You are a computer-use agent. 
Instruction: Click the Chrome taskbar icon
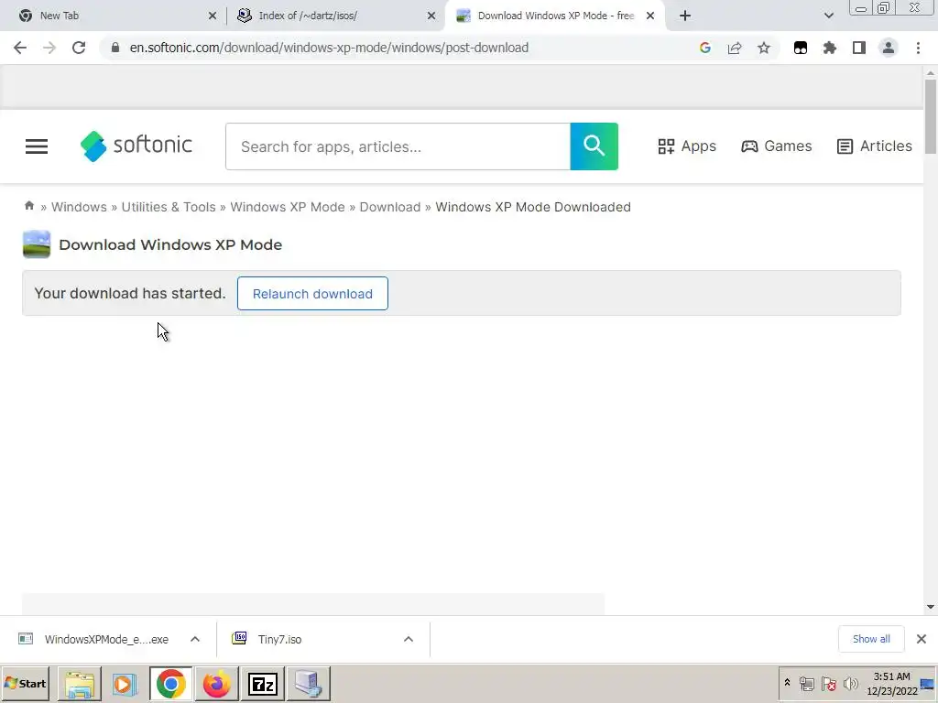click(x=171, y=684)
